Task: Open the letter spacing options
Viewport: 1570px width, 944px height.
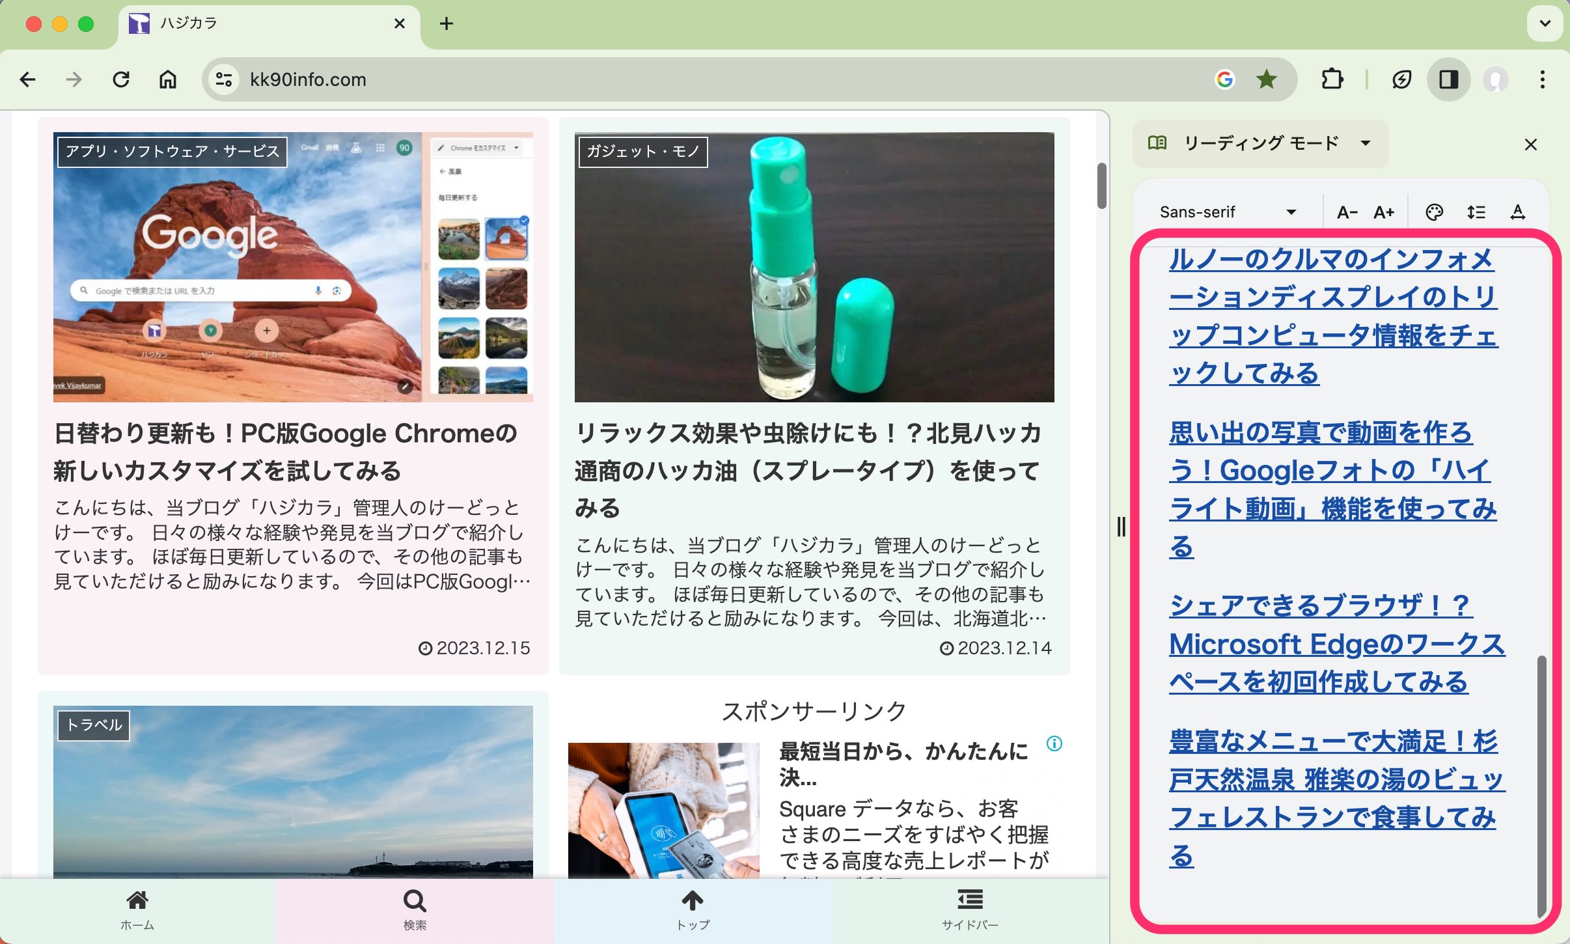Action: pyautogui.click(x=1518, y=212)
